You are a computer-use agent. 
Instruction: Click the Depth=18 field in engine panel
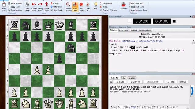[x=135, y=82]
